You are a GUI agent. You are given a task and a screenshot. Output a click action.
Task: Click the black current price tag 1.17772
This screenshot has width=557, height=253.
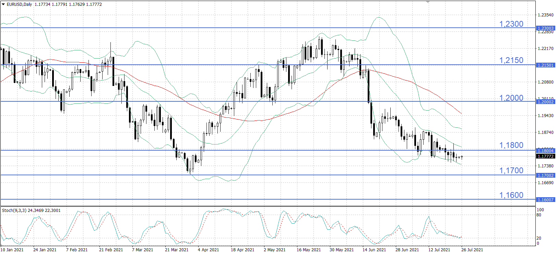click(545, 156)
